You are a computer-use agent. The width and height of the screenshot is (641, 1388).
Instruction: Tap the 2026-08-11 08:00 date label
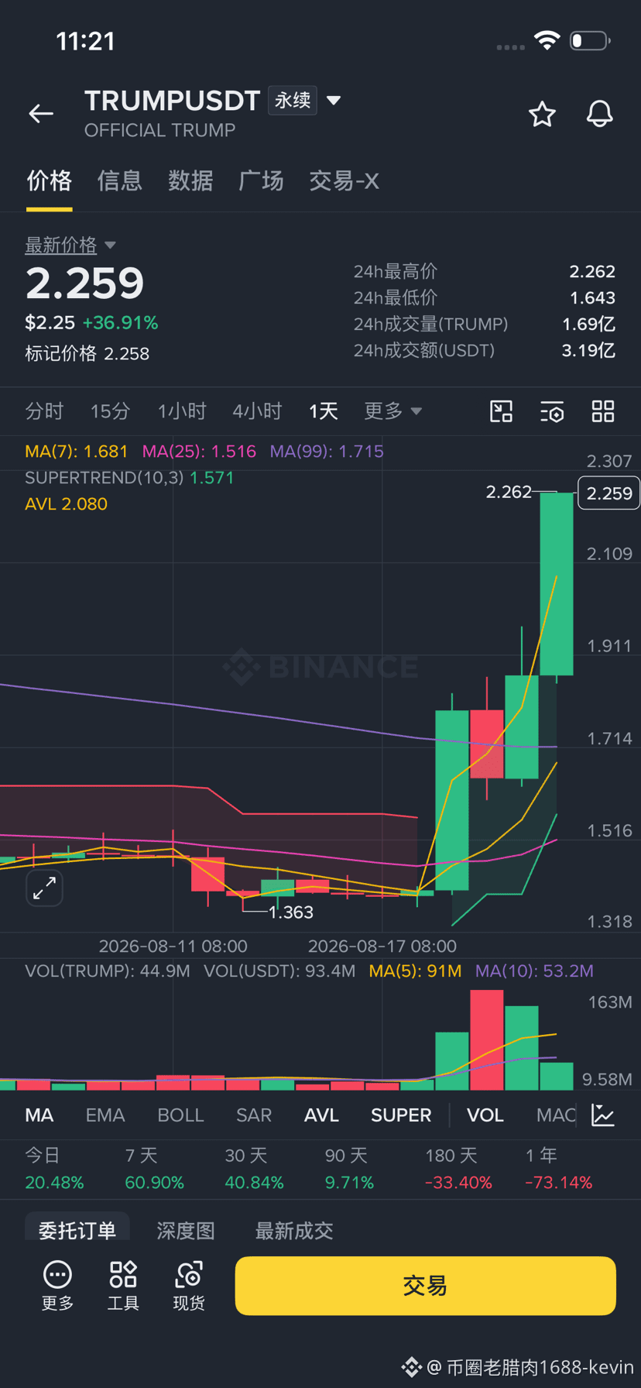click(173, 946)
